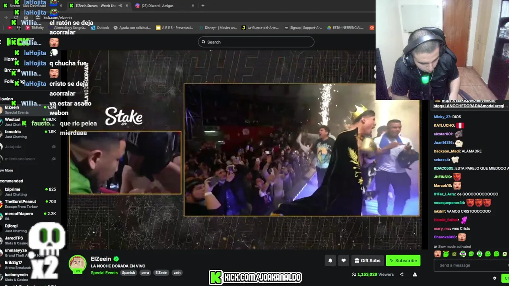Open milenkanolasco offline channel
This screenshot has height=286, width=509.
[29, 159]
